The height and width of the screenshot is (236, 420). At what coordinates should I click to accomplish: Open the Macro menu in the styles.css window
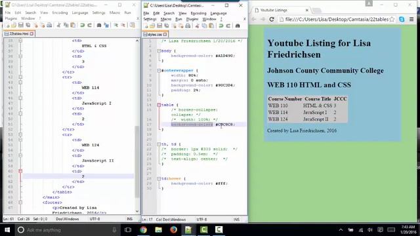(166, 19)
